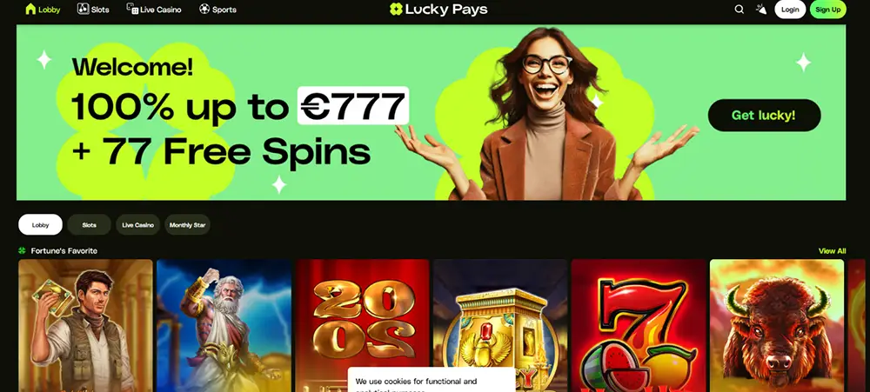Select the Slots filter pill
This screenshot has width=870, height=392.
(89, 225)
